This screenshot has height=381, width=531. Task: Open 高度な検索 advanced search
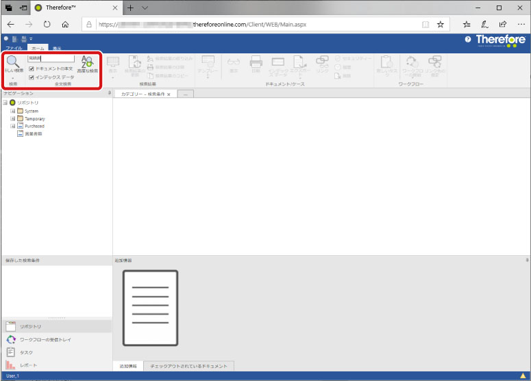point(87,64)
